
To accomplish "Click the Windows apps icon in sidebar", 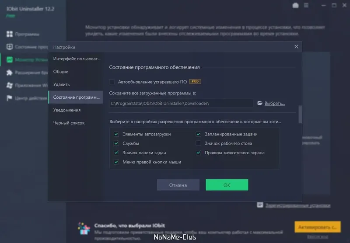I will [x=10, y=85].
